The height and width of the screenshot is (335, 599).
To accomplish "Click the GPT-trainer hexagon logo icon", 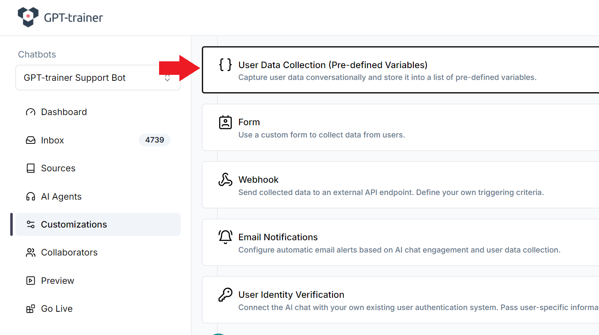I will click(28, 17).
